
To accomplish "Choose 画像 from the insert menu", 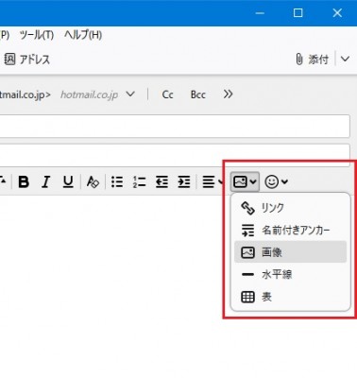I will point(290,252).
